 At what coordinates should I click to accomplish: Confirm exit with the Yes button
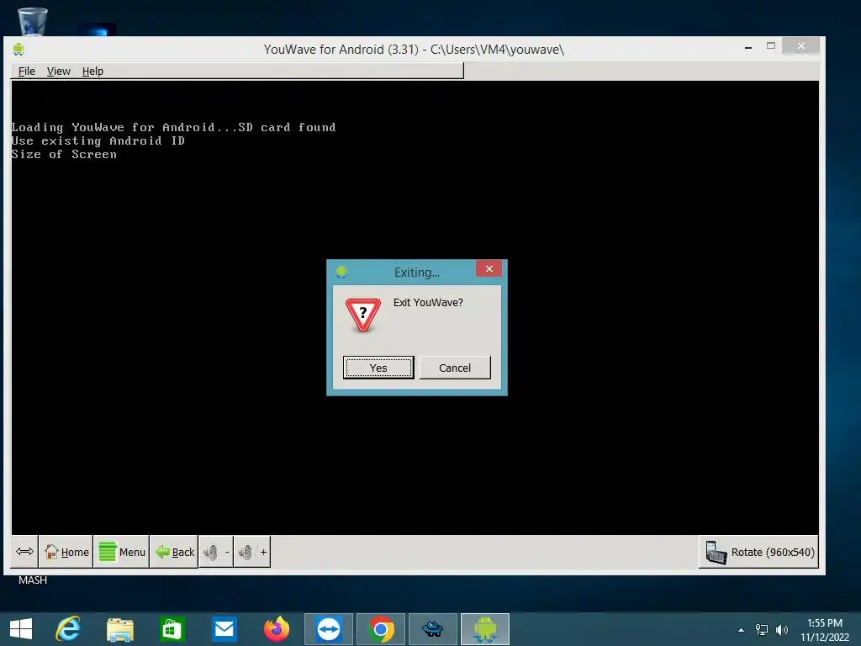pyautogui.click(x=378, y=368)
